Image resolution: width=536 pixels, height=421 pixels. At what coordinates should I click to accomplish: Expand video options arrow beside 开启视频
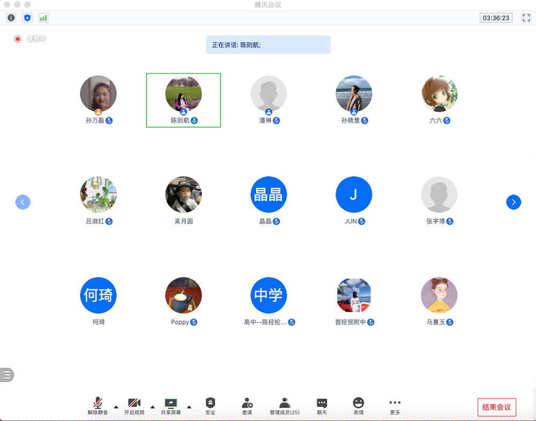point(152,407)
